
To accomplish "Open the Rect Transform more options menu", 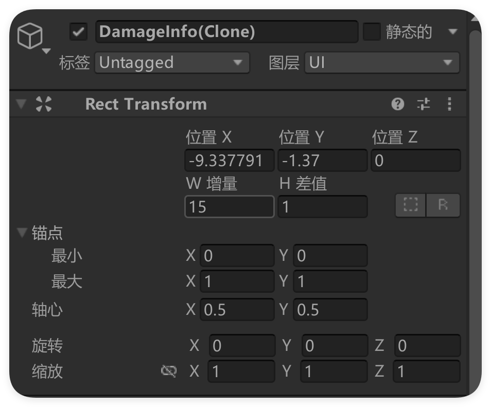I will coord(449,103).
